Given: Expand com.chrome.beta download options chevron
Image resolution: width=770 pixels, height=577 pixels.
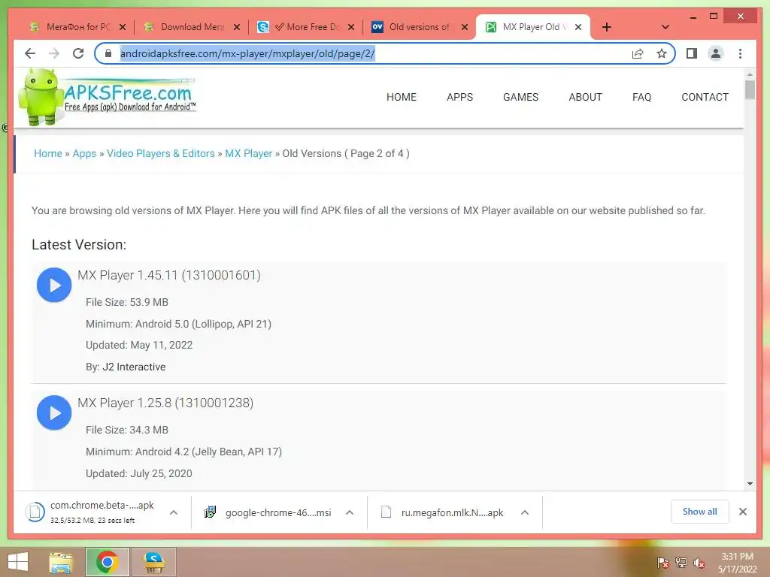Looking at the screenshot, I should 174,512.
